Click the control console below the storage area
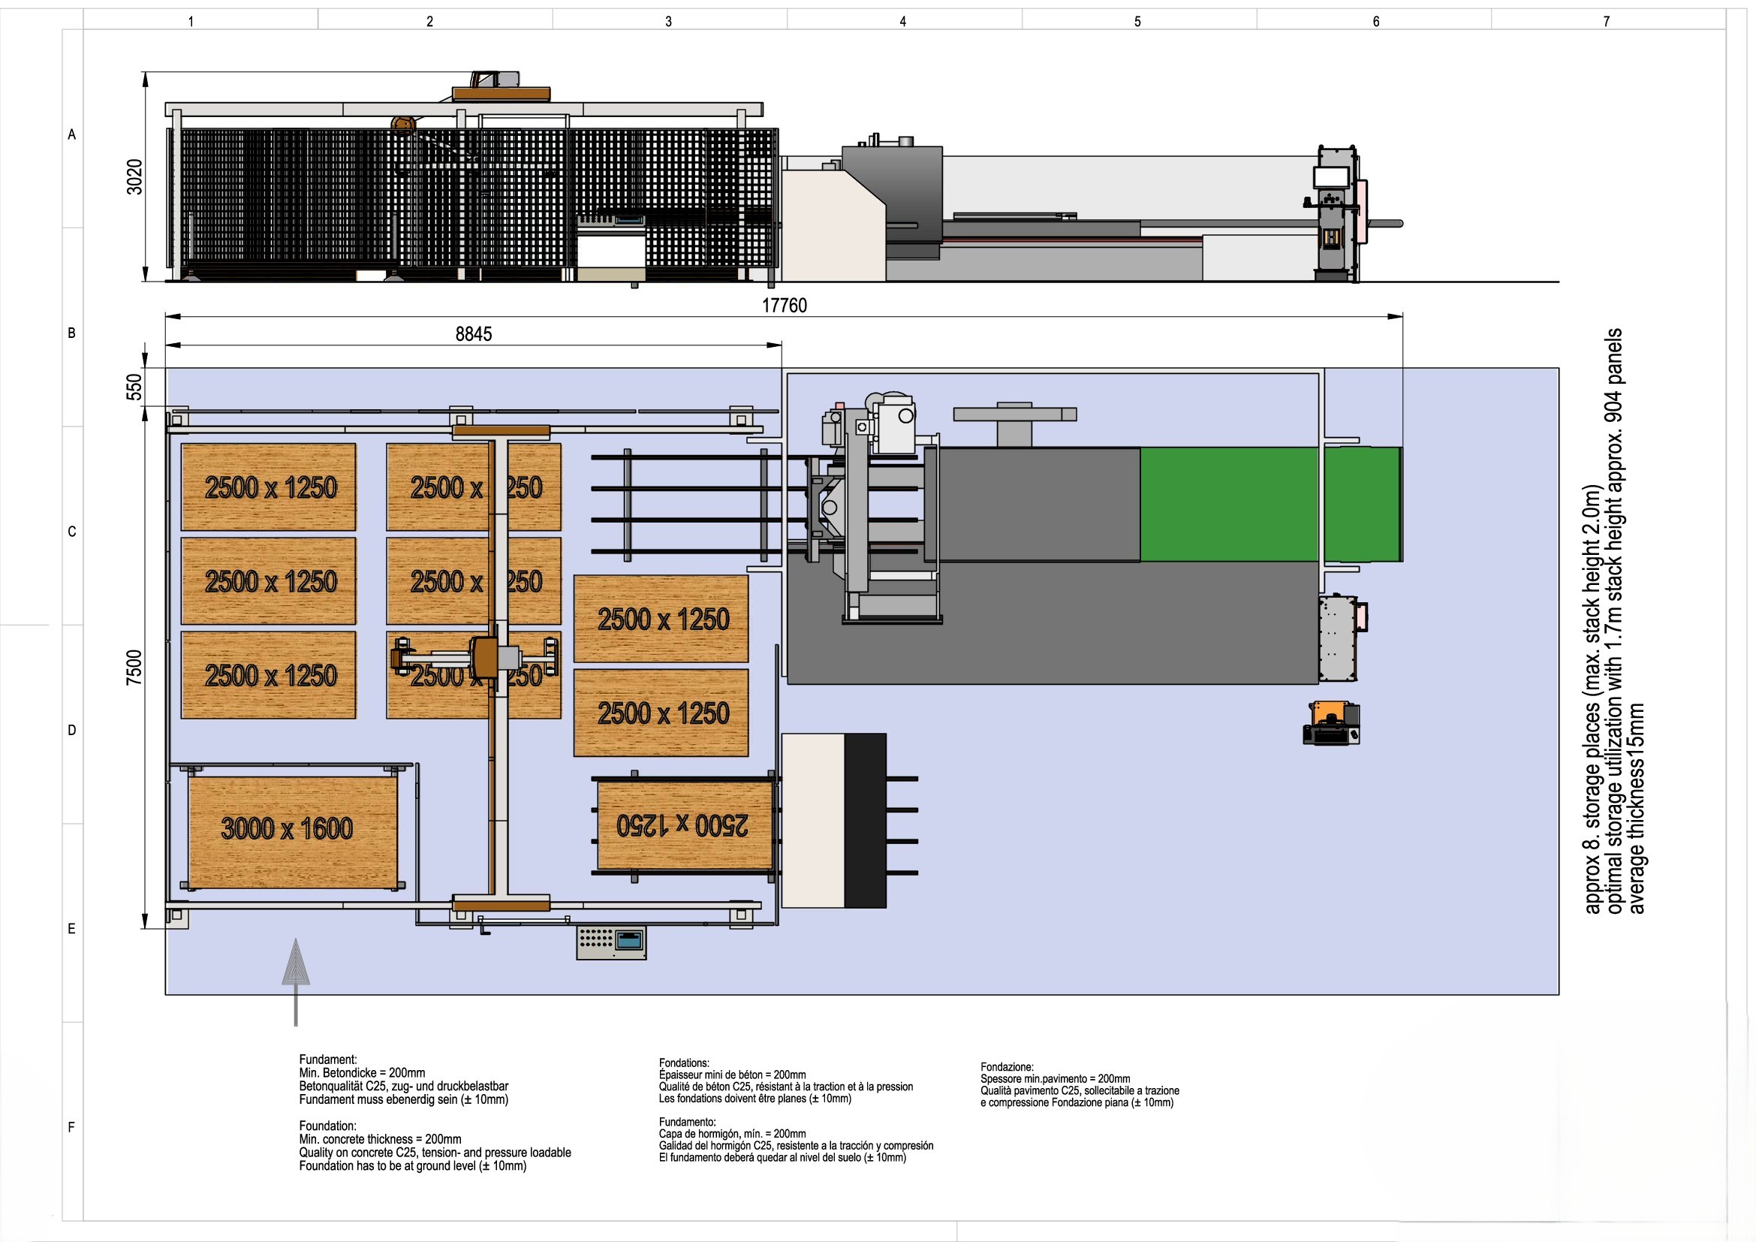This screenshot has width=1756, height=1242. pyautogui.click(x=610, y=942)
